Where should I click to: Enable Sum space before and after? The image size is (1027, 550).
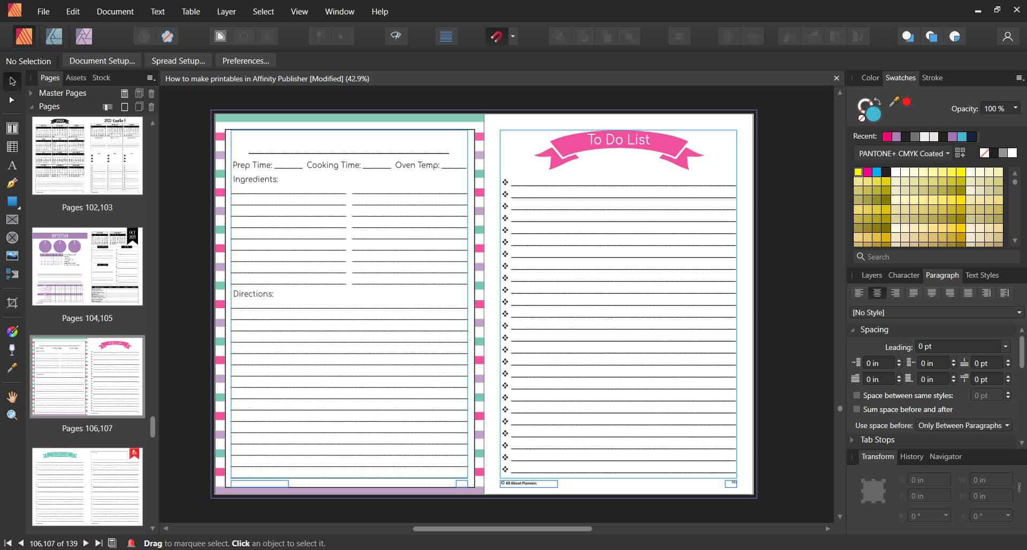(x=857, y=409)
